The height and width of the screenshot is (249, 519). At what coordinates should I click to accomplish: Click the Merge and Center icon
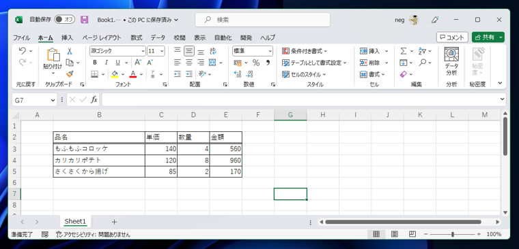click(x=212, y=63)
